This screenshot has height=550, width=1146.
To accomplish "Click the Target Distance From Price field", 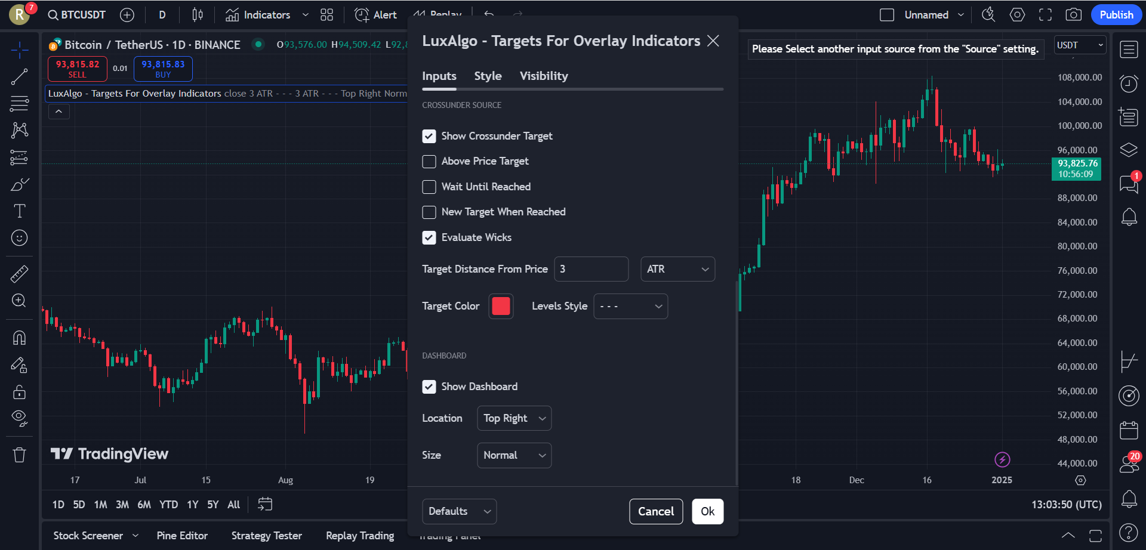I will point(591,270).
